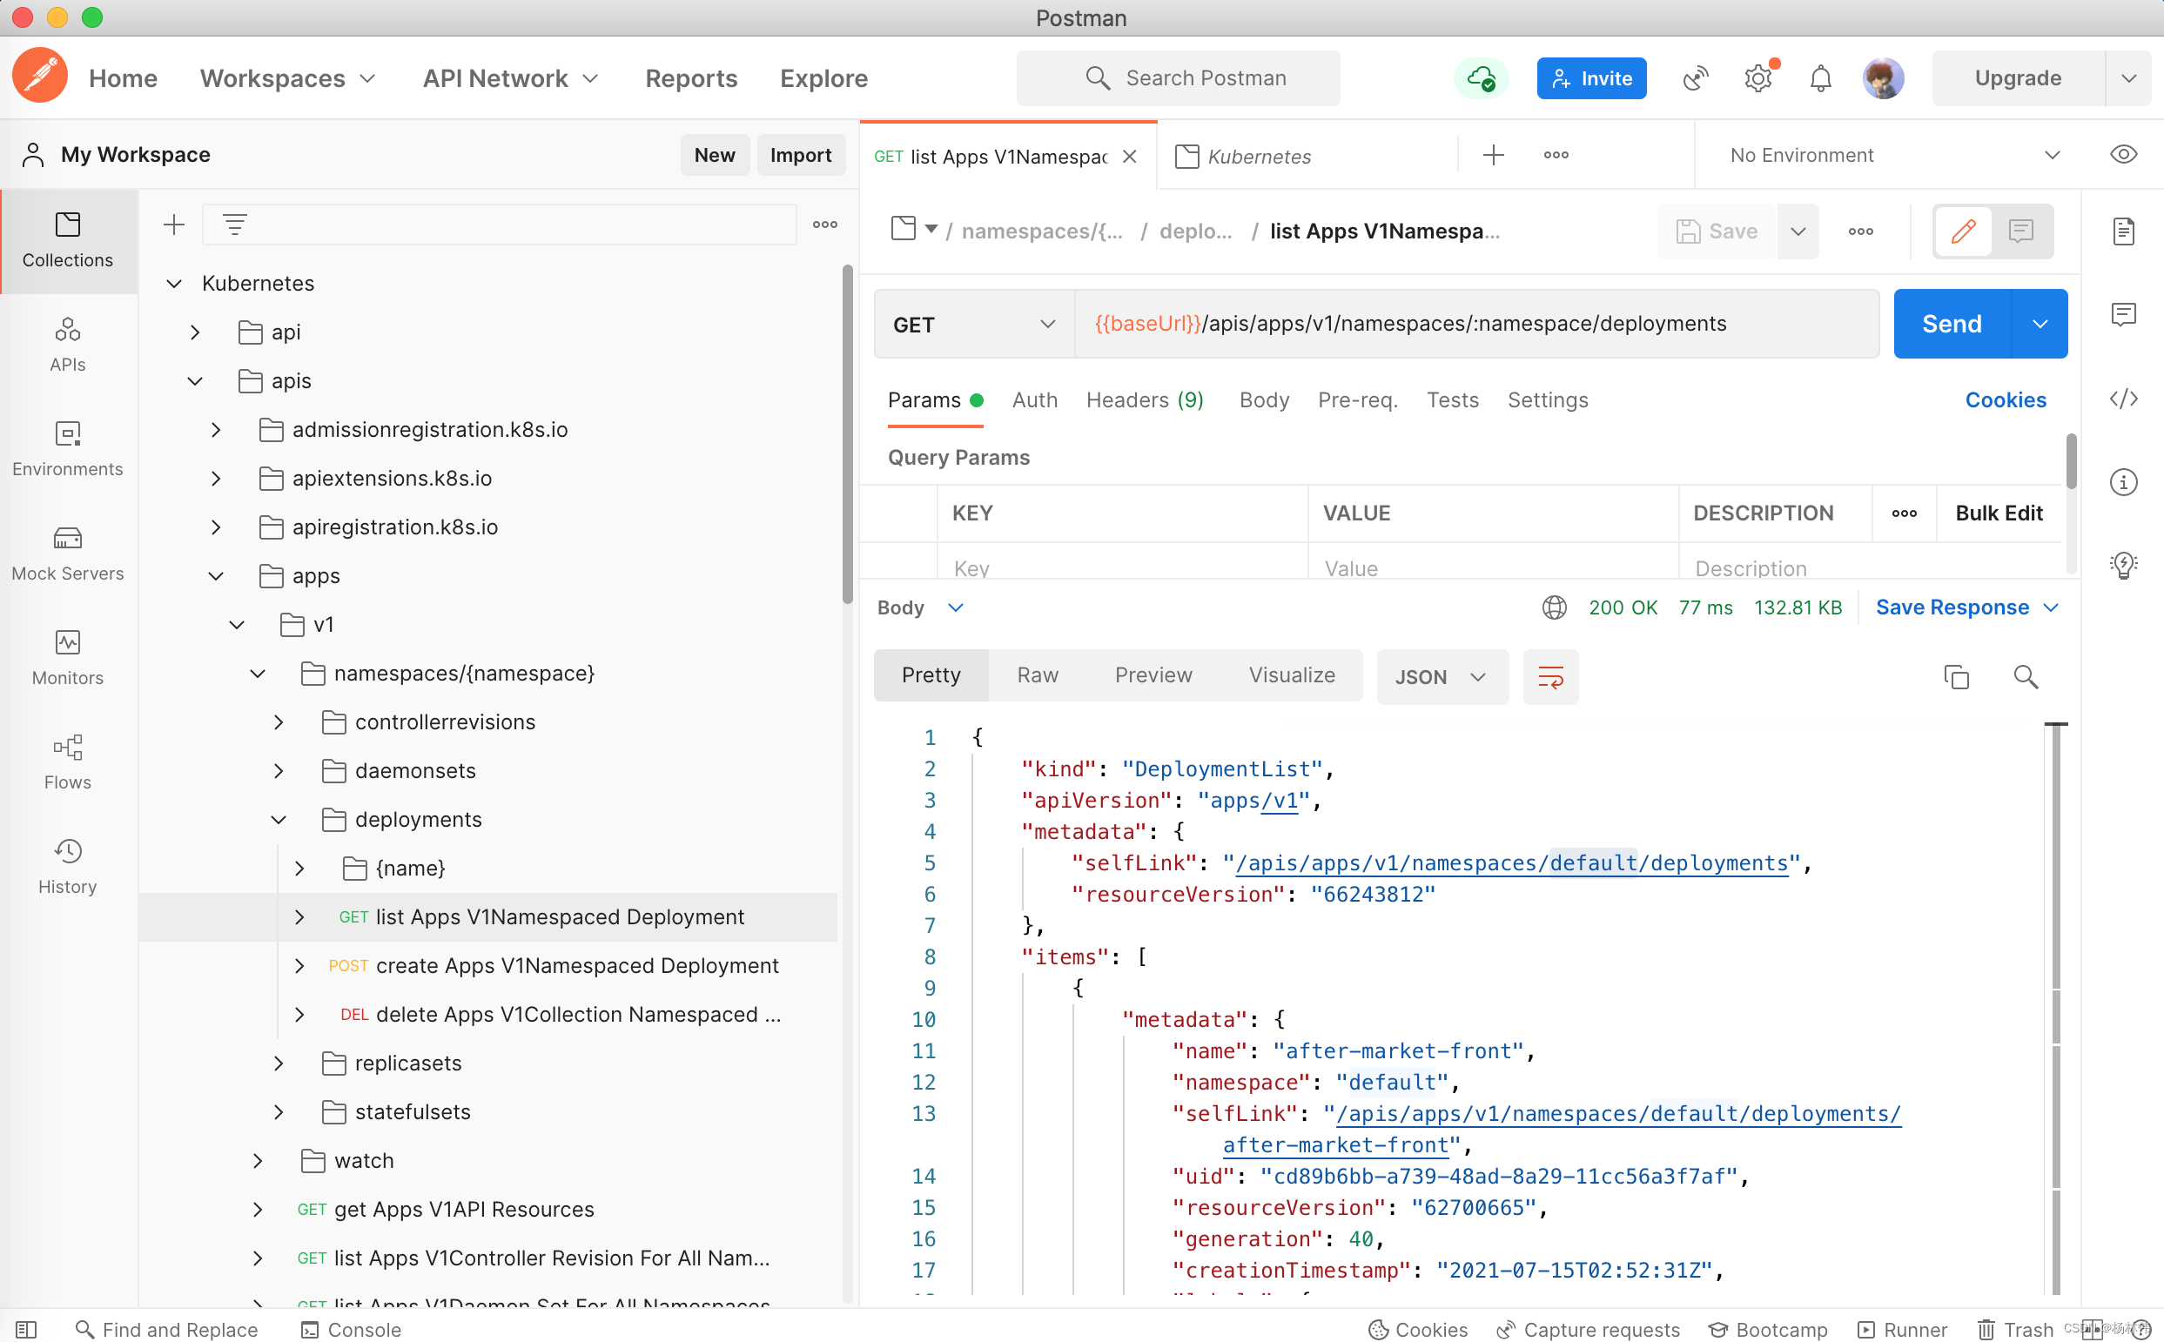Open the request info icon
2164x1342 pixels.
(2122, 482)
